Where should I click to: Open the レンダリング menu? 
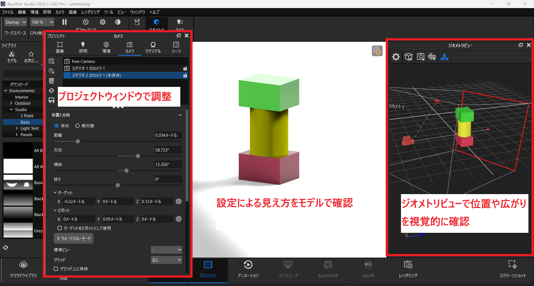(x=90, y=12)
